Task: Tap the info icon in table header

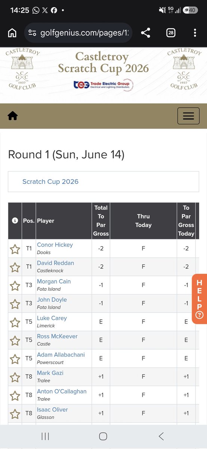Action: tap(15, 221)
